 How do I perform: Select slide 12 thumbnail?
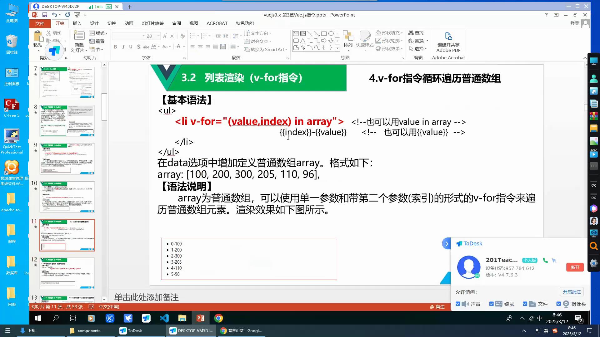[67, 273]
